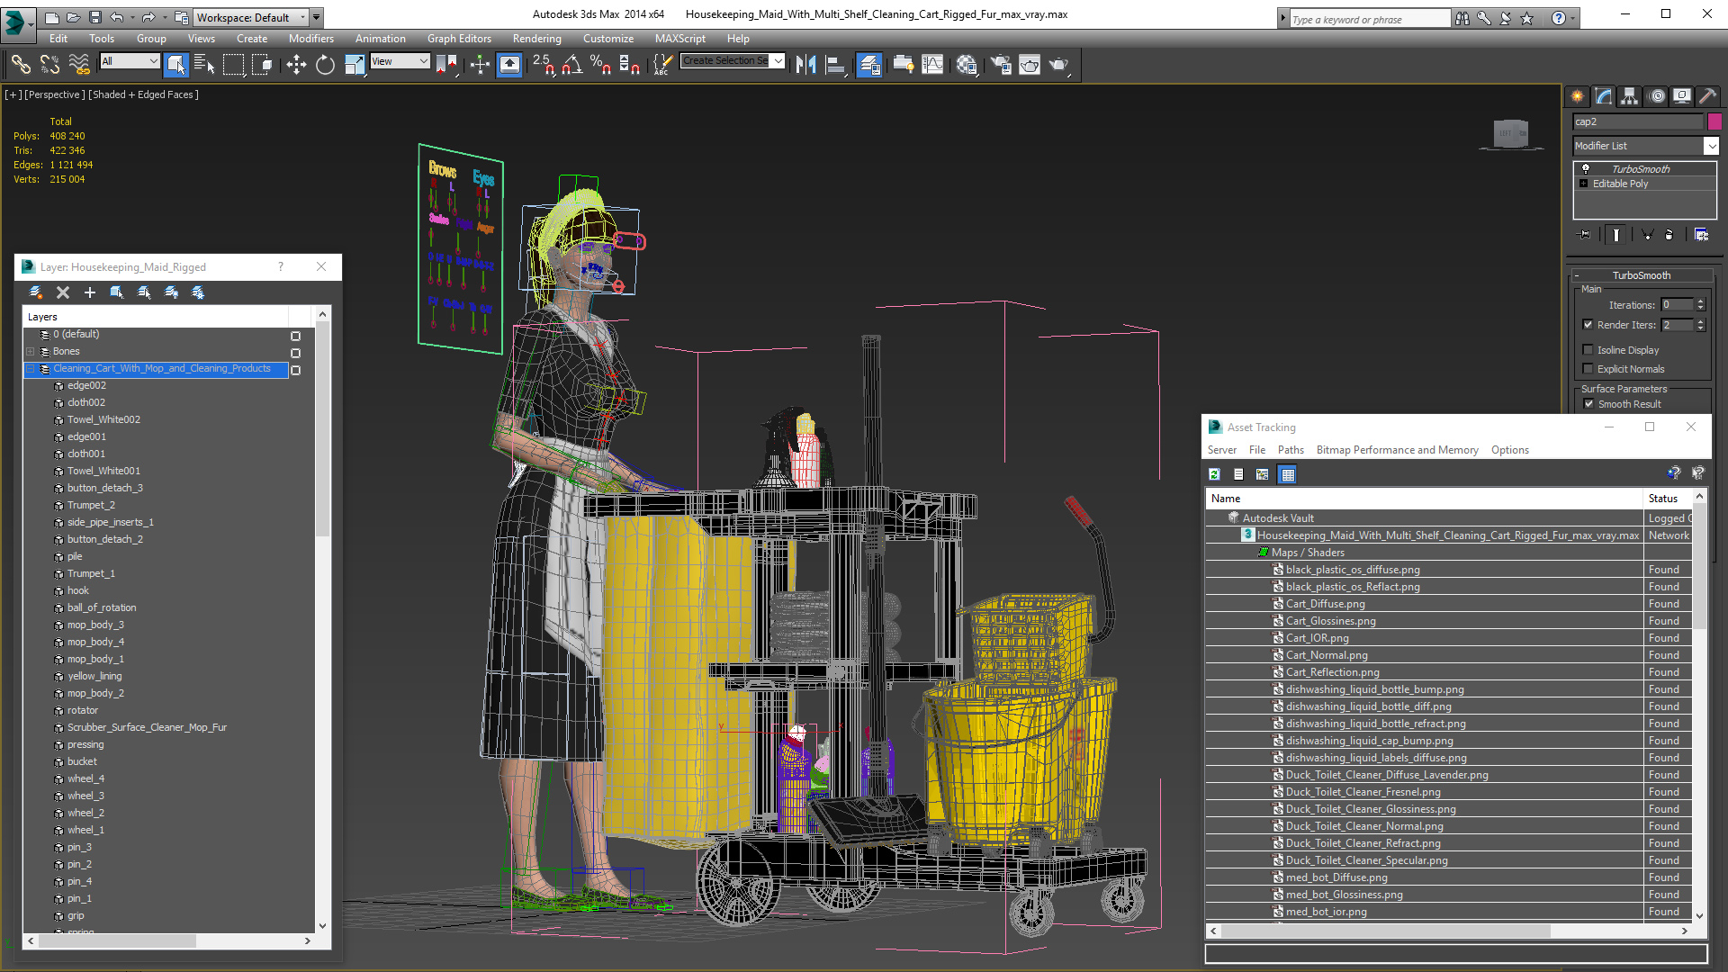Select the Select and Link tool
1728x972 pixels.
pos(21,64)
